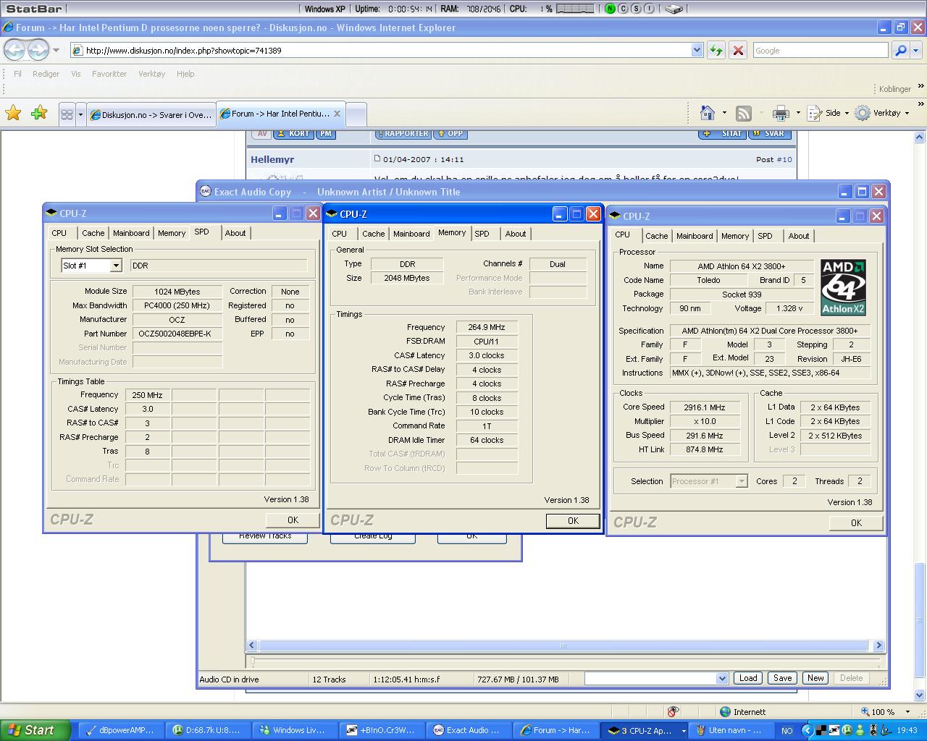Click the Google search input field
This screenshot has height=741, width=927.
tap(820, 50)
